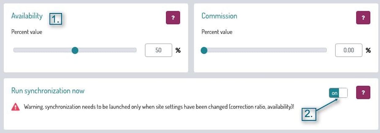Click the Commission section heading
The image size is (380, 133).
click(x=219, y=16)
